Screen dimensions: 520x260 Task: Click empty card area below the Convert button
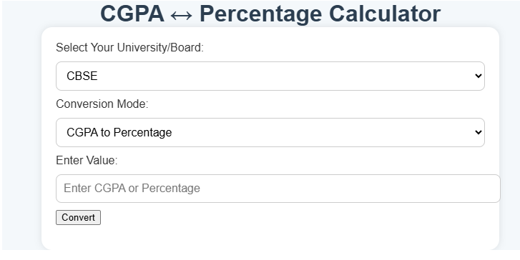click(x=270, y=237)
